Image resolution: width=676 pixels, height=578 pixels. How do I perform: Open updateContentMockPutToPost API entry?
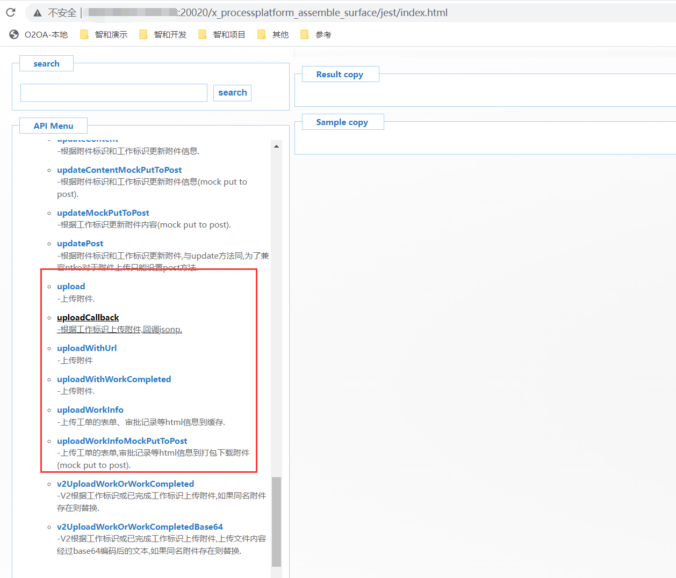(x=119, y=170)
